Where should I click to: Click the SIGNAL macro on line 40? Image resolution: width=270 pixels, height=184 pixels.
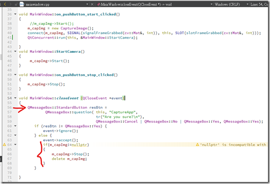(x=74, y=33)
